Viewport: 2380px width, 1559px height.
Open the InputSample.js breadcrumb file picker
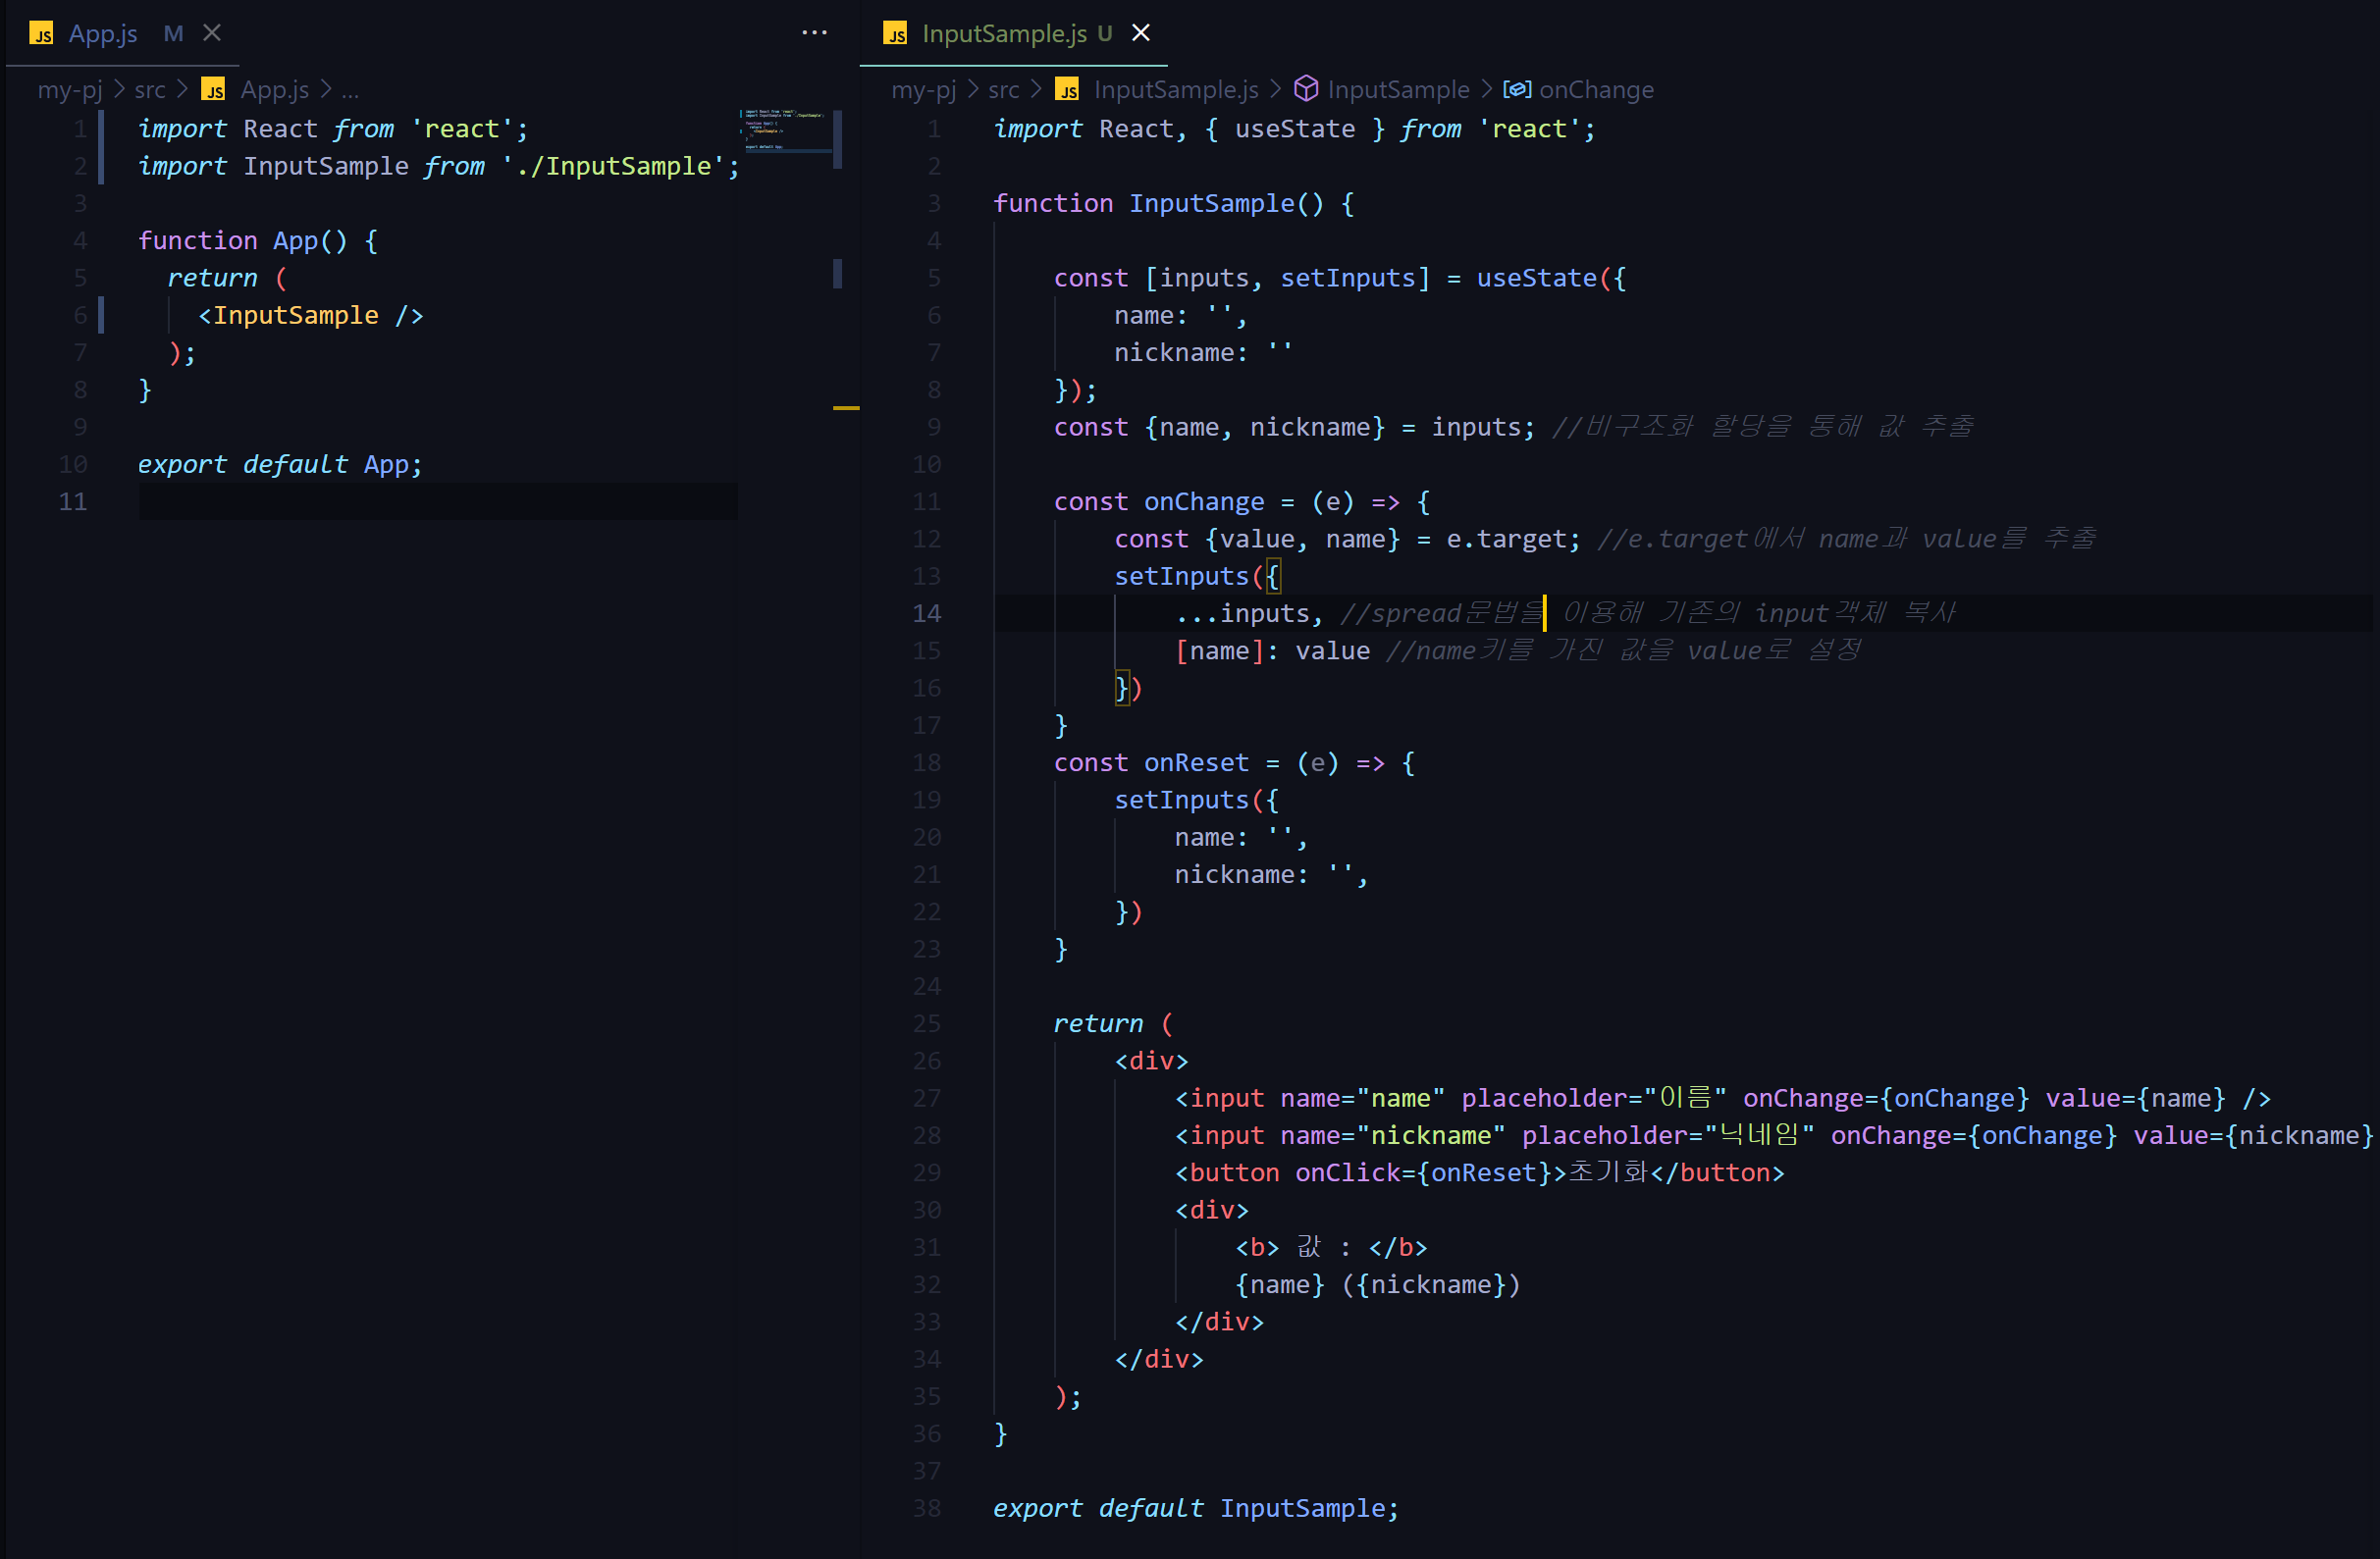point(1176,90)
